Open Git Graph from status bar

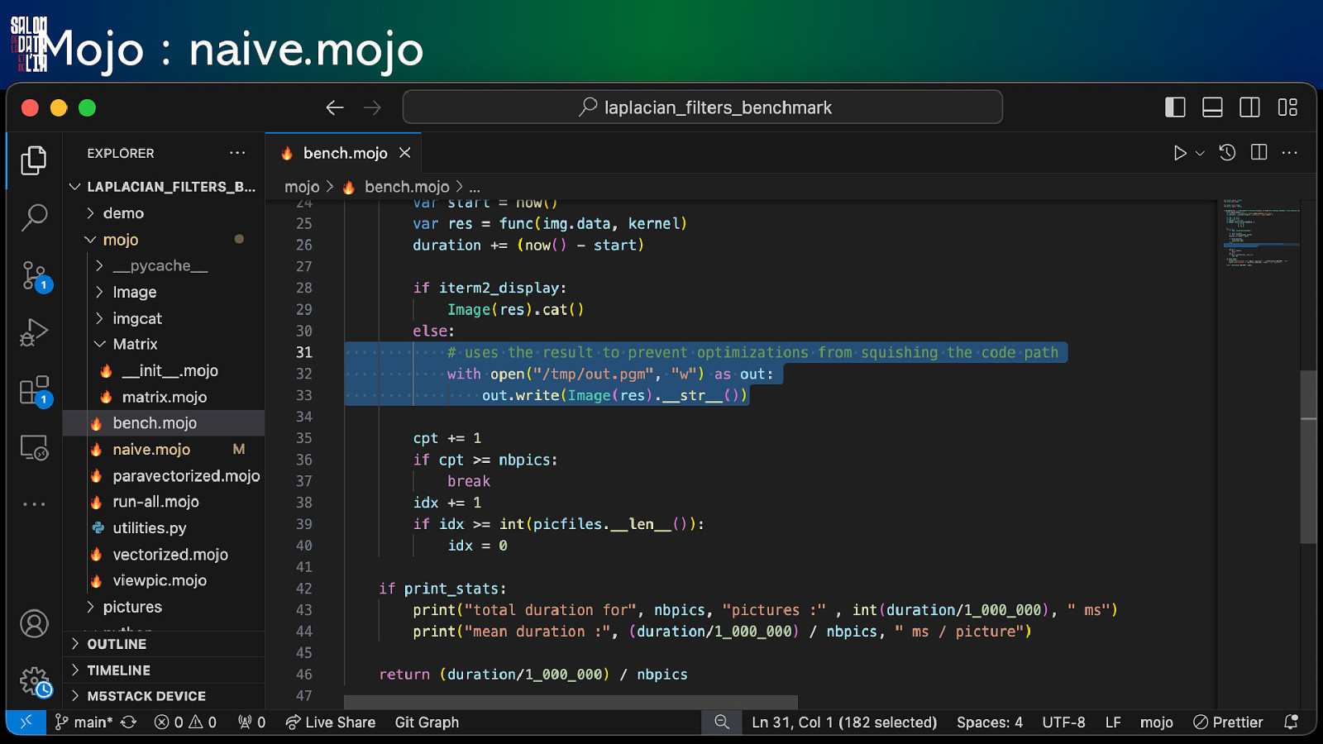pos(427,722)
